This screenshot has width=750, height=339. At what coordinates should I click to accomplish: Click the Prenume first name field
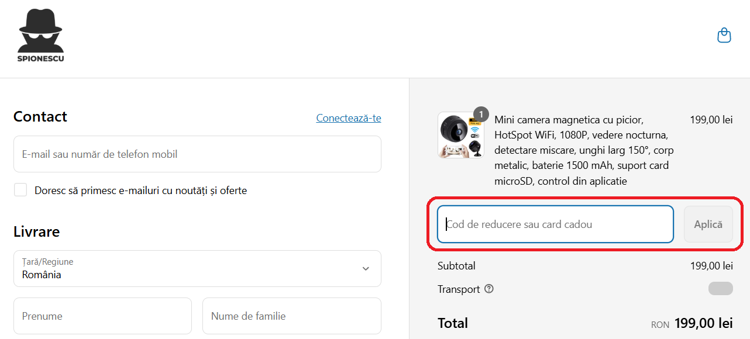(102, 316)
